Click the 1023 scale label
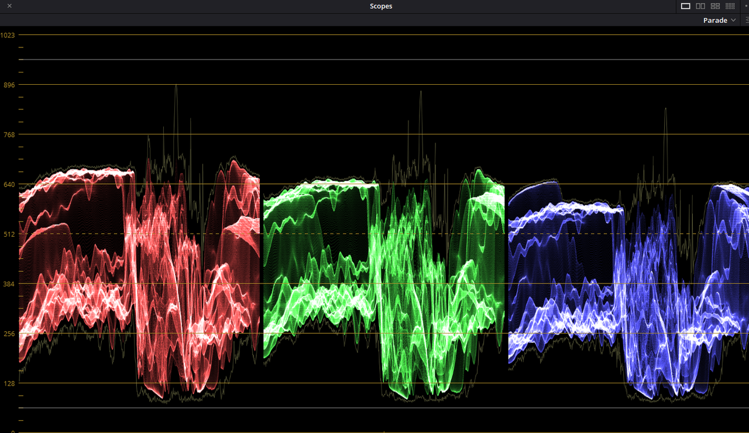 click(x=8, y=35)
